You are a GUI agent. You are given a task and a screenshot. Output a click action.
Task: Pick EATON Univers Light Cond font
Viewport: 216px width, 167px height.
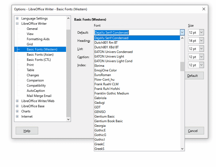coord(137,61)
